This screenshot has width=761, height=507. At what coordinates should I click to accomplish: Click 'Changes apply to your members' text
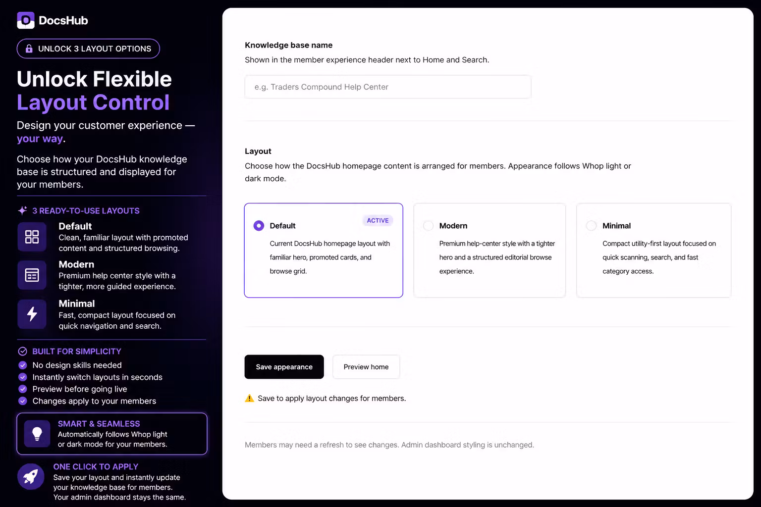(x=94, y=401)
